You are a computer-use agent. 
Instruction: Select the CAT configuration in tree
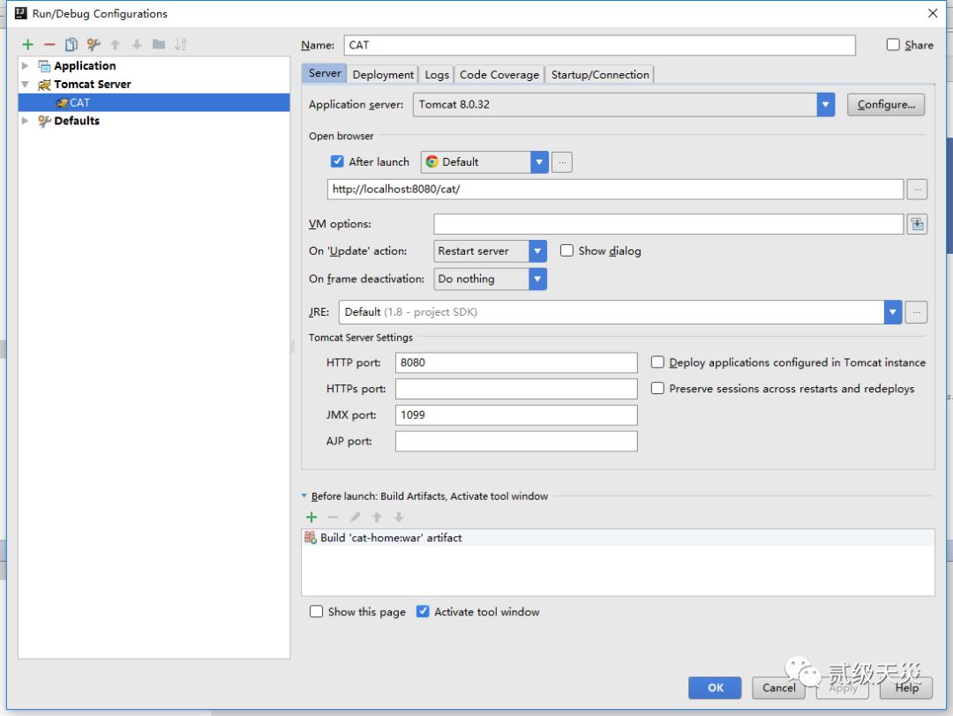(x=79, y=102)
